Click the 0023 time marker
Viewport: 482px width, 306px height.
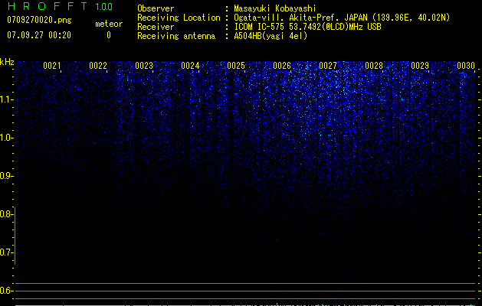pyautogui.click(x=144, y=66)
